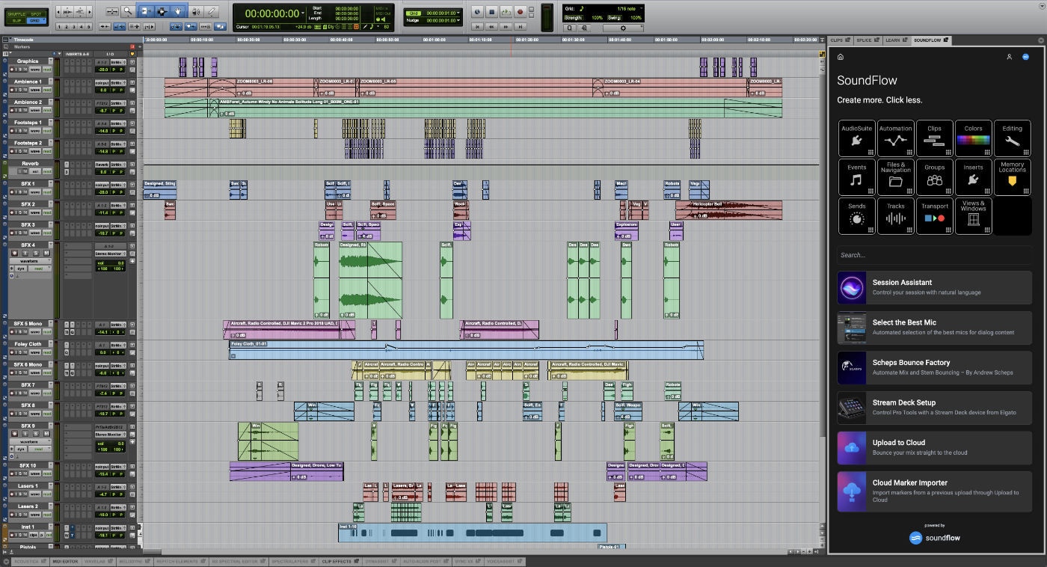Open Memory Locations tile
This screenshot has height=567, width=1047.
point(1013,177)
